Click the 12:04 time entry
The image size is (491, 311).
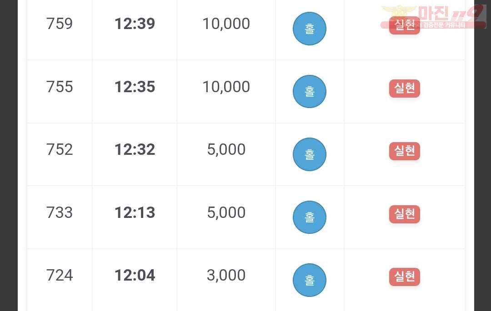point(135,275)
